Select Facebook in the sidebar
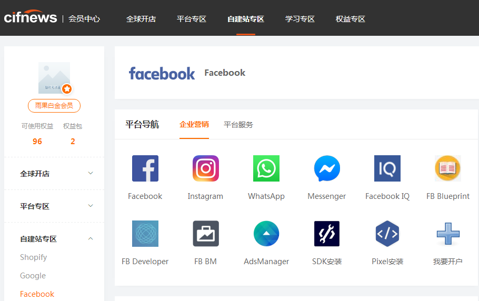The image size is (479, 301). 37,294
